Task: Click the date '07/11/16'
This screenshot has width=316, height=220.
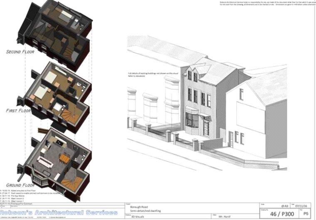Action: point(301,206)
